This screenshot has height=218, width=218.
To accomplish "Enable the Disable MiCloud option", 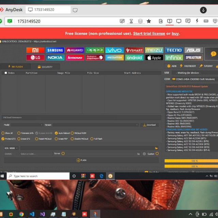I will click(x=79, y=139).
